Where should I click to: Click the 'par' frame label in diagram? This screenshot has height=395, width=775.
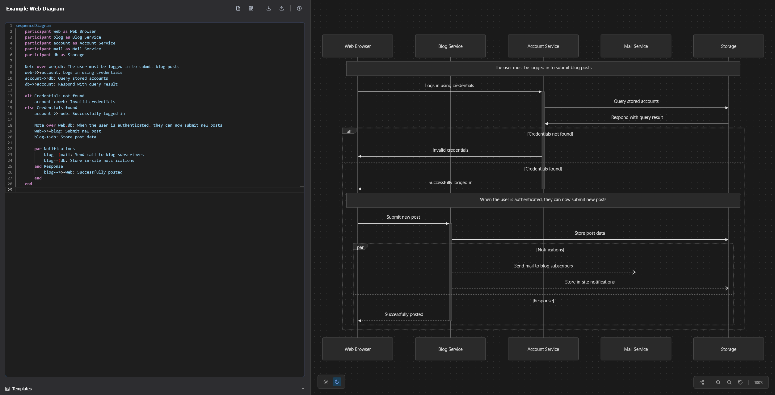coord(360,247)
